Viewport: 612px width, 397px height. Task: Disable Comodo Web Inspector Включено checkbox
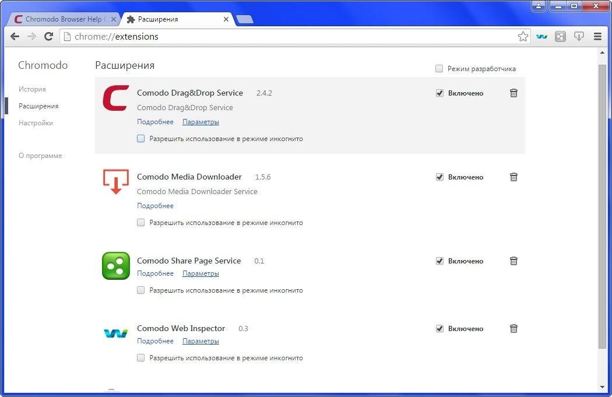pos(439,328)
